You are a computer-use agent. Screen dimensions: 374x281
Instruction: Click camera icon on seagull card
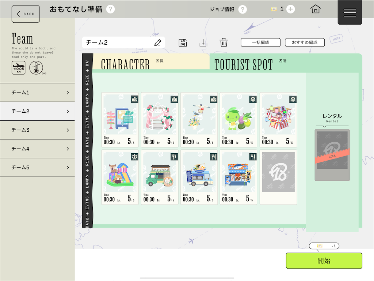(214, 100)
